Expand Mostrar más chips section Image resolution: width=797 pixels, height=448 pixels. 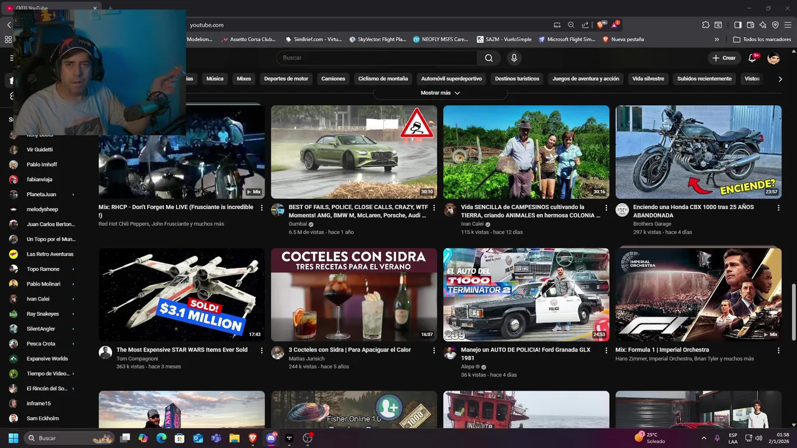pyautogui.click(x=440, y=93)
